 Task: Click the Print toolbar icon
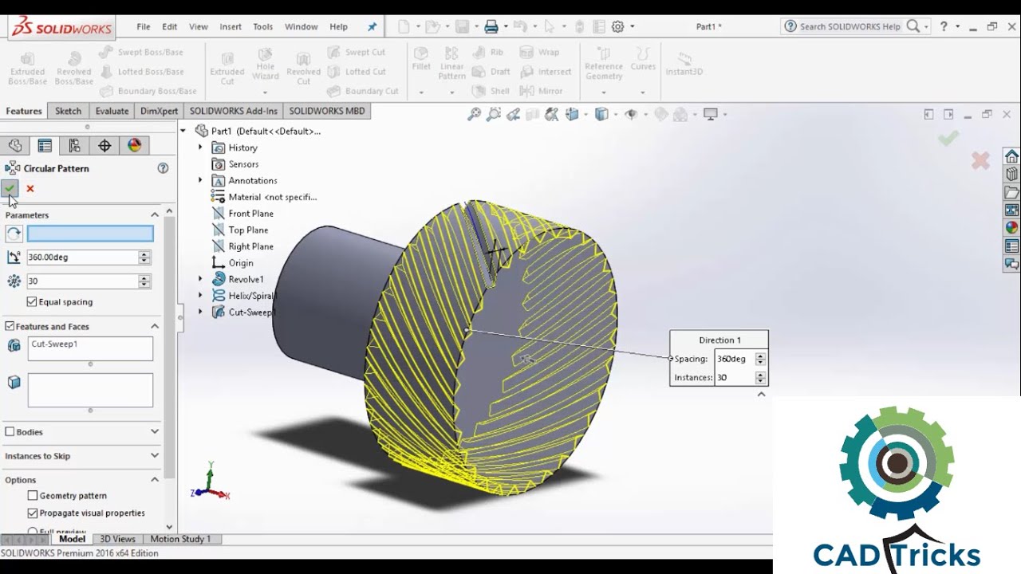[x=491, y=26]
